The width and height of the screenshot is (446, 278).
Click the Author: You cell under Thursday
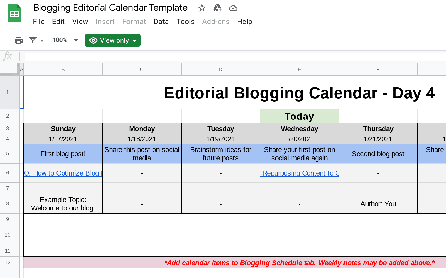point(378,204)
